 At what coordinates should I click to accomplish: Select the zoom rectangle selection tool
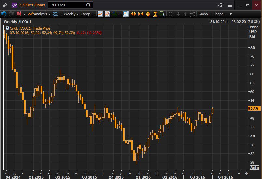click(162, 14)
